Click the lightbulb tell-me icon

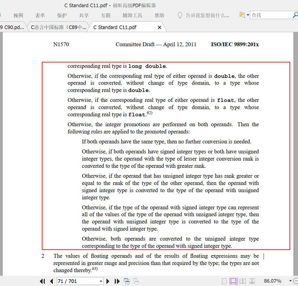[180, 15]
